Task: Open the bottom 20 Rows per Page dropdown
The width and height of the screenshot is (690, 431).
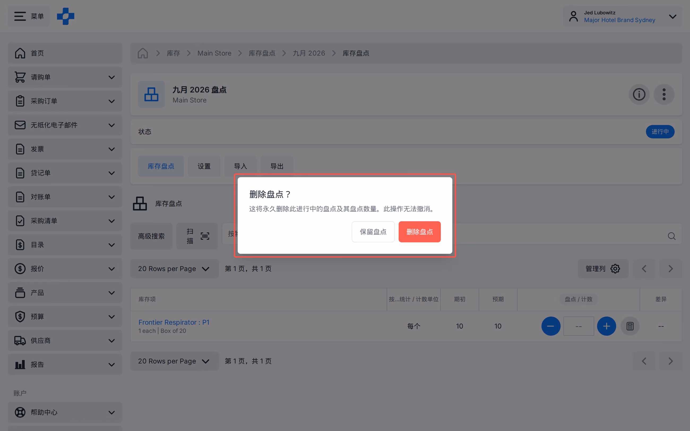Action: click(x=175, y=361)
